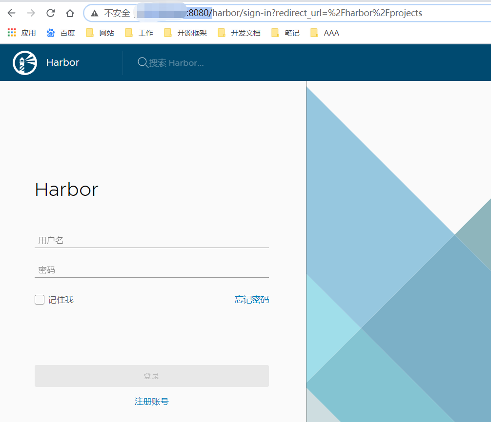Go to the browser home page icon
491x422 pixels.
click(x=70, y=13)
